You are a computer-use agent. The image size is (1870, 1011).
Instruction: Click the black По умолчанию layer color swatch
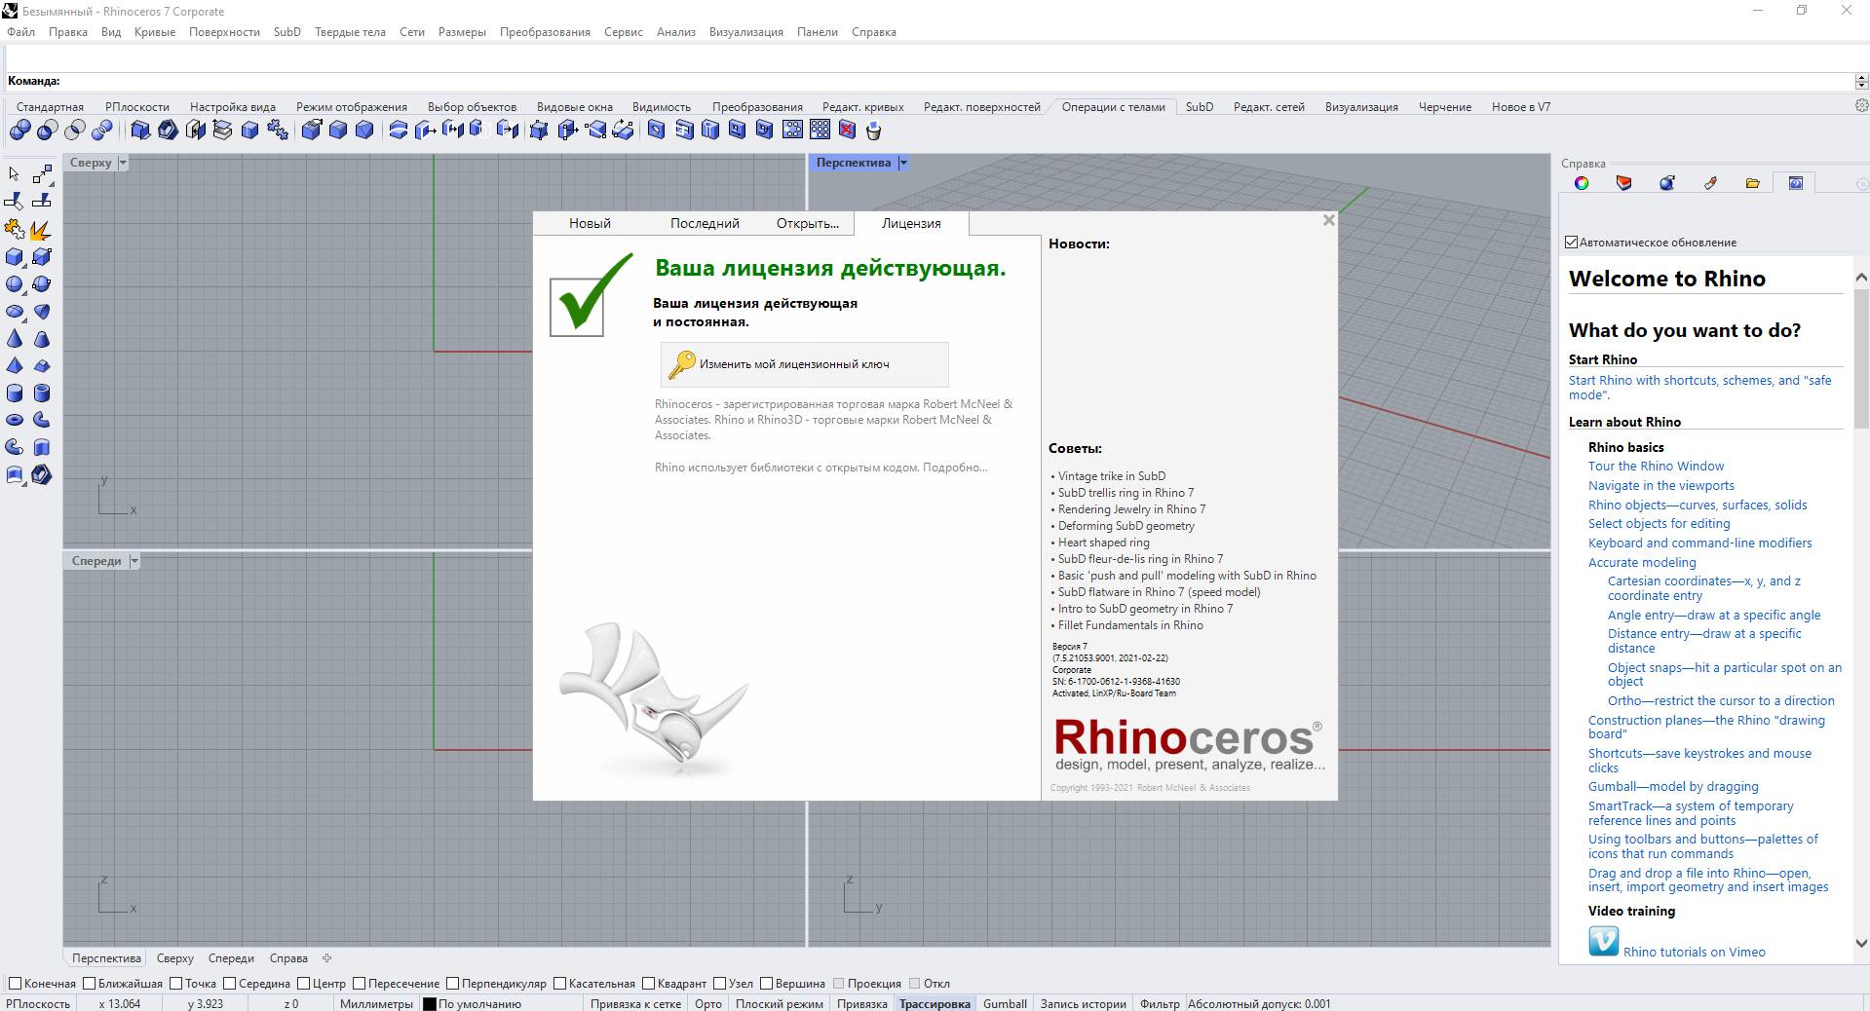(x=429, y=1004)
